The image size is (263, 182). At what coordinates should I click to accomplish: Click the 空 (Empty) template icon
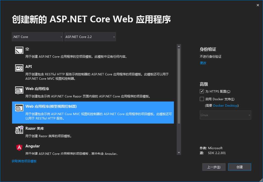coord(19,50)
